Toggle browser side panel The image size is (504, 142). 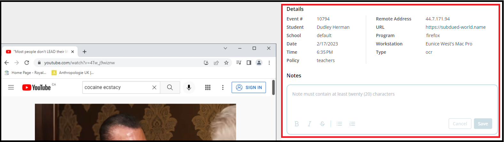[249, 63]
